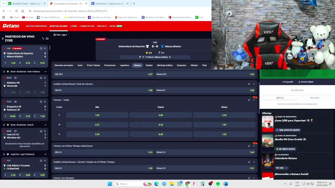335x188 pixels.
Task: Switch to Mercados principales tab
Action: pos(64,65)
